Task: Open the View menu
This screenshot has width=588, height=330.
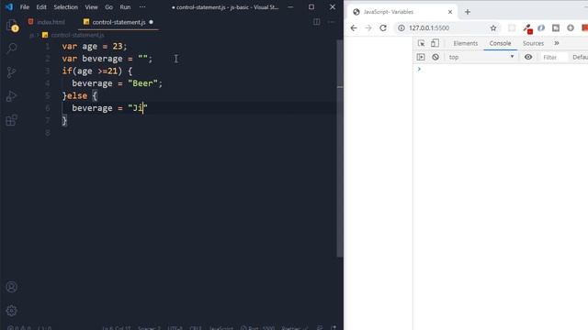Action: [x=91, y=7]
